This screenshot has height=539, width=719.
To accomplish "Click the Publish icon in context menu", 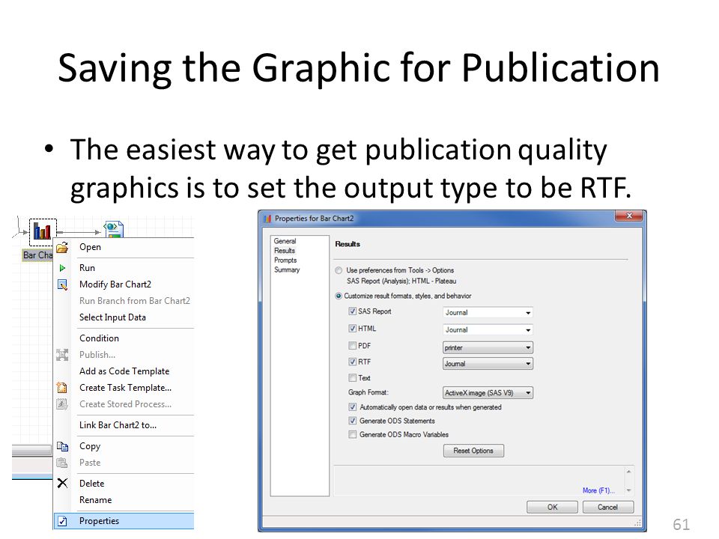I will point(62,355).
